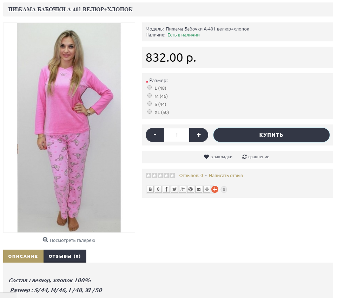
Task: Click the Mail.ru @ share icon
Action: pos(190,189)
